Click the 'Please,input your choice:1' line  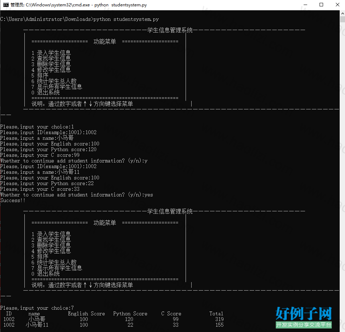(x=37, y=127)
